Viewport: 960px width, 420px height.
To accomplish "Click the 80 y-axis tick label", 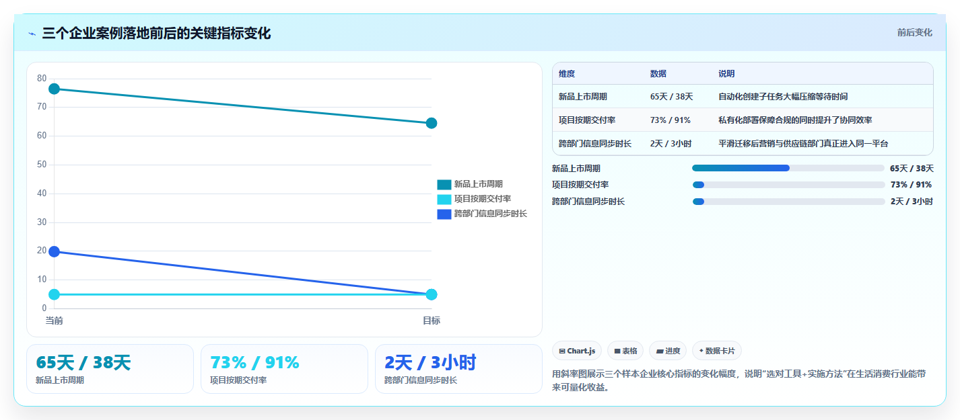I will pos(42,79).
